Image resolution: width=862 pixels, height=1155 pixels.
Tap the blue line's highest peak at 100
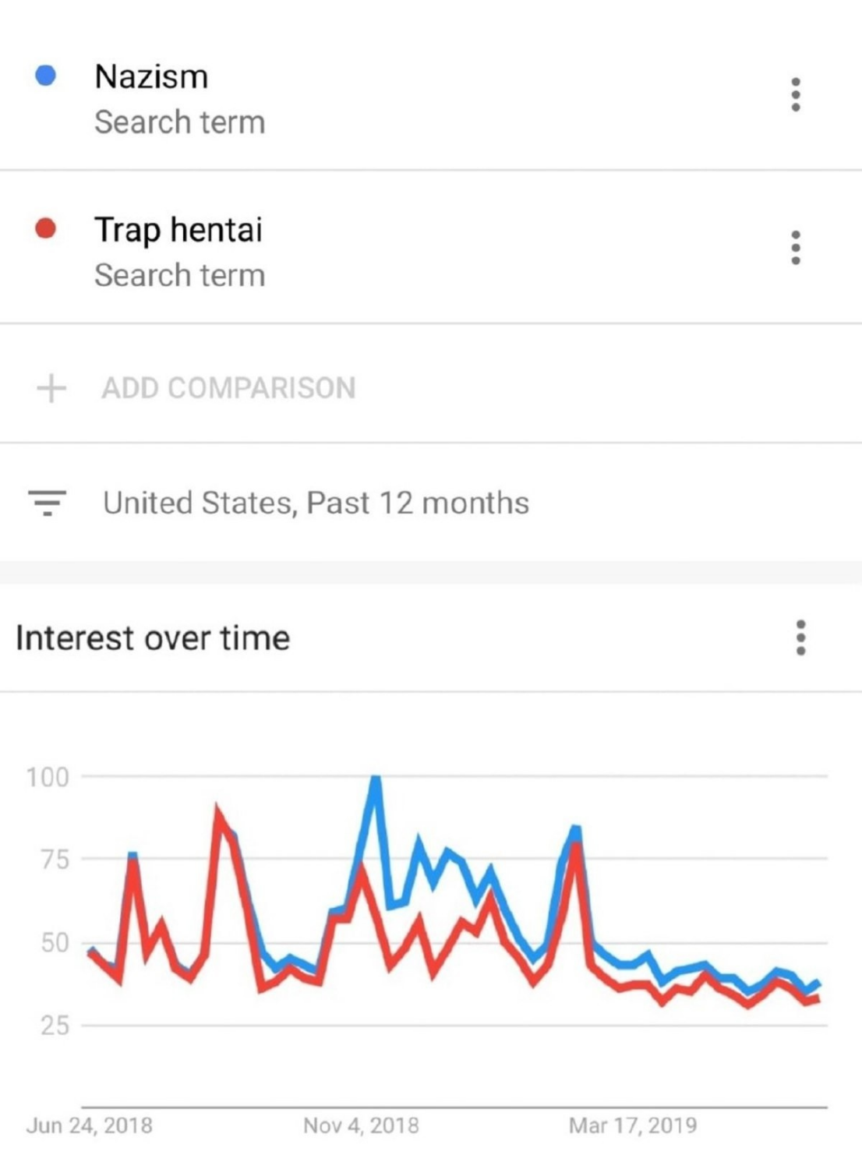(376, 779)
